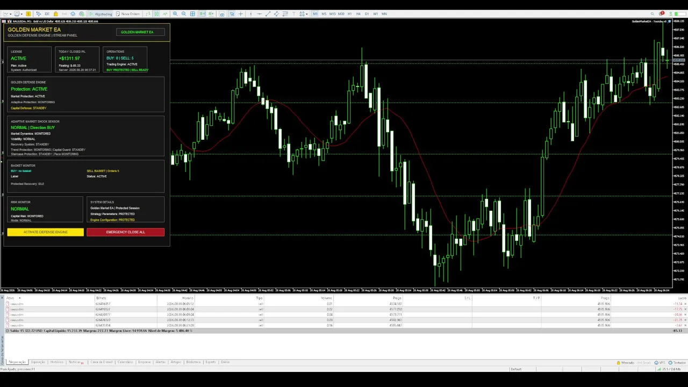Select the H1 timeframe

coord(350,14)
